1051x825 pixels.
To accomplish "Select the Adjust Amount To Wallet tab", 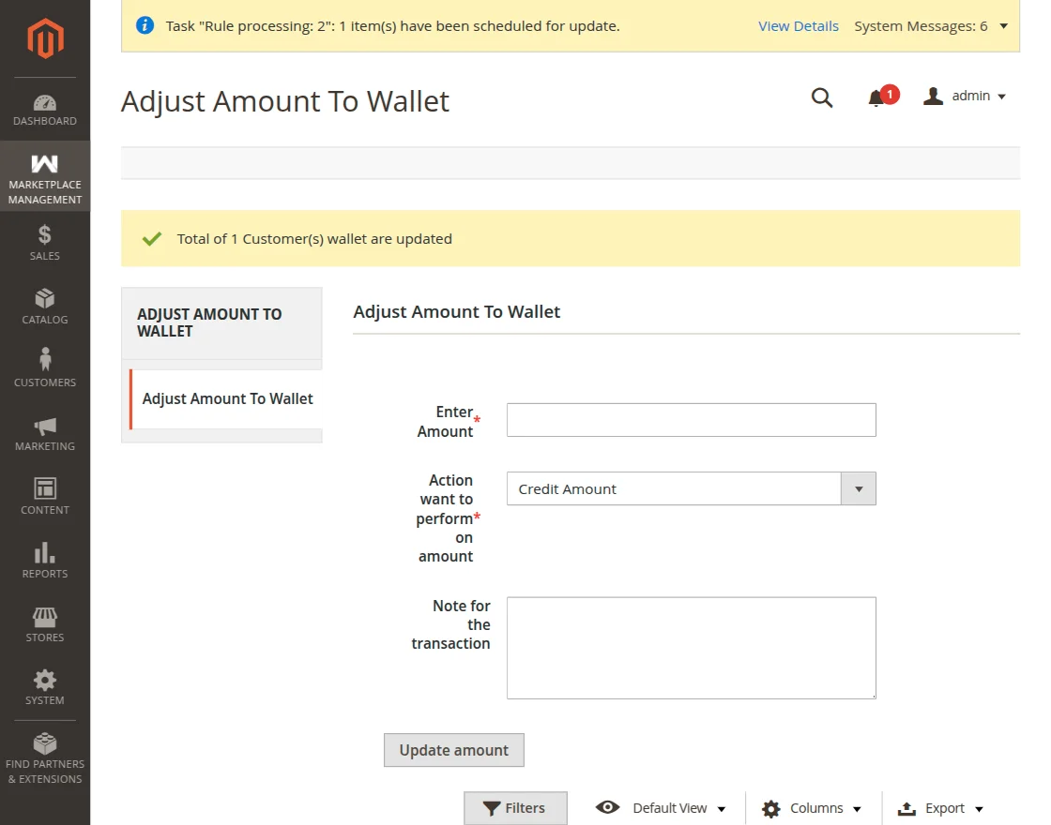I will pyautogui.click(x=227, y=398).
